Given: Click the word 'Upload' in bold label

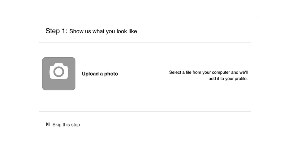Looking at the screenshot, I should tap(90, 74).
